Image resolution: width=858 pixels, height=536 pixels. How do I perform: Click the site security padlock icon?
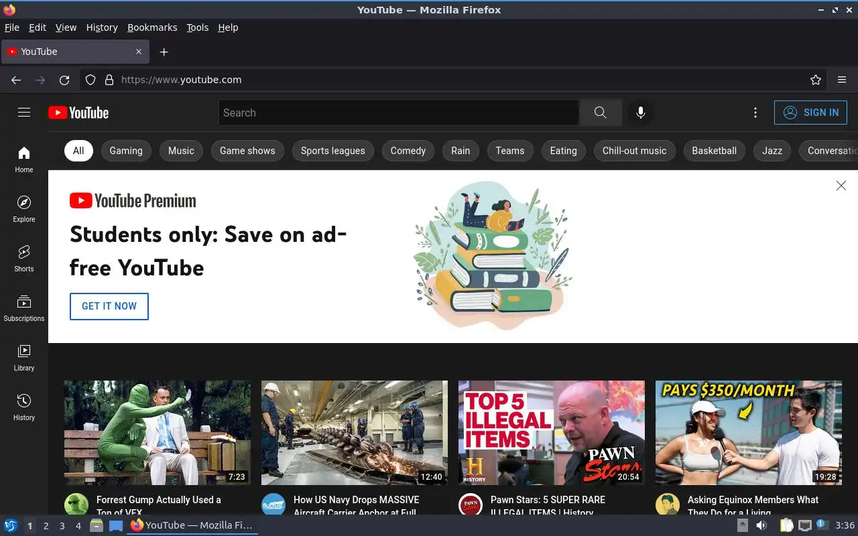(109, 80)
